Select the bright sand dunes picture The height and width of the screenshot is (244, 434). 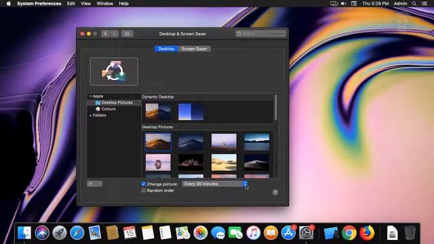[224, 163]
